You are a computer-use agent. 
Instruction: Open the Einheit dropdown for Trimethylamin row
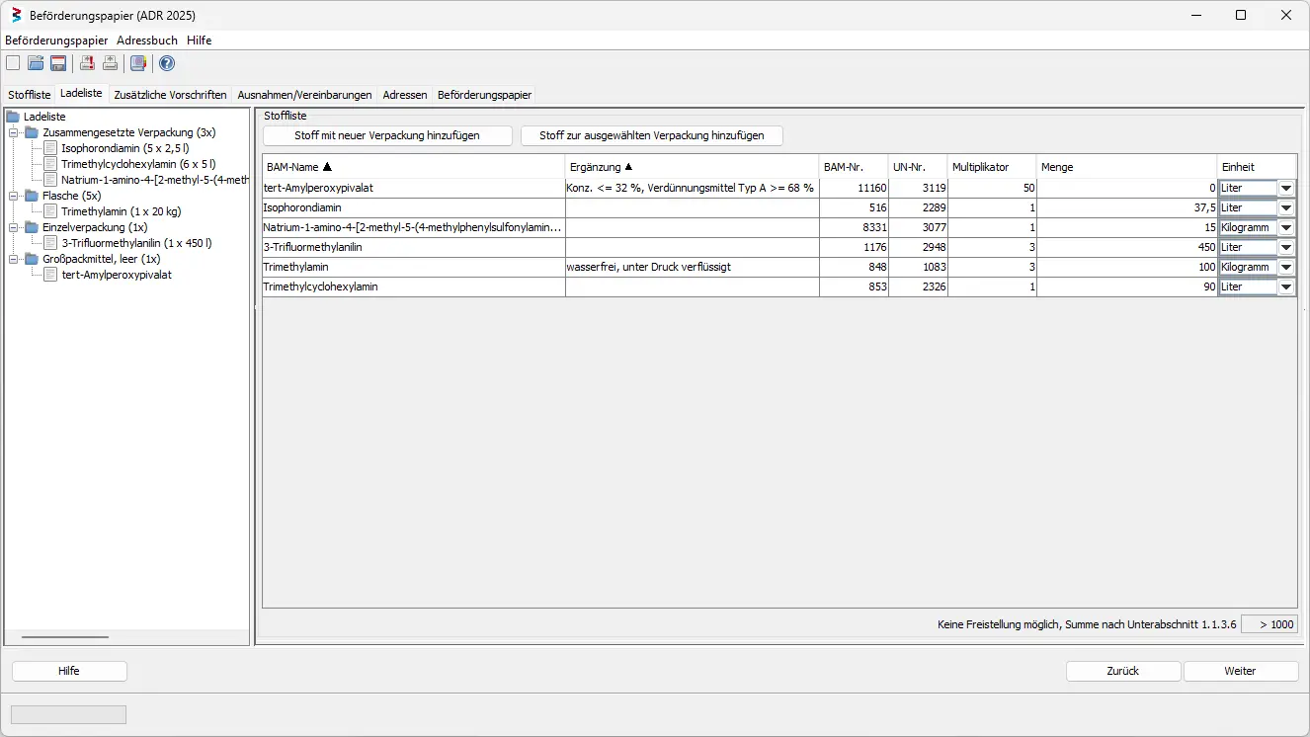click(x=1286, y=267)
